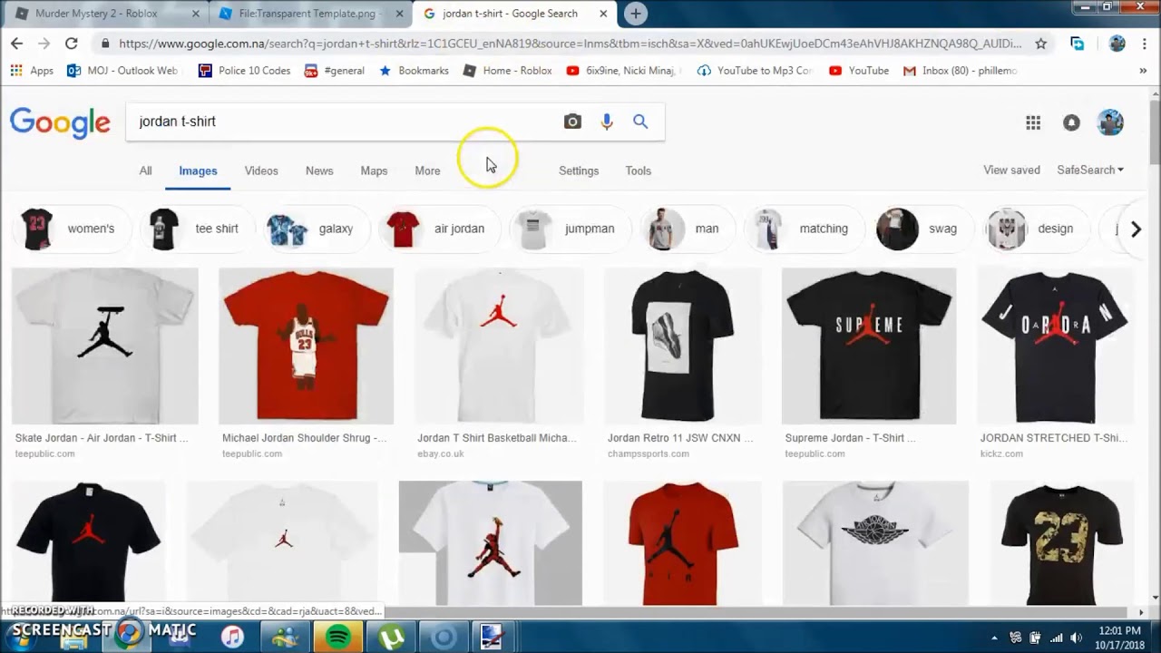The image size is (1161, 653).
Task: Open the YouTube bookmark
Action: 858,71
